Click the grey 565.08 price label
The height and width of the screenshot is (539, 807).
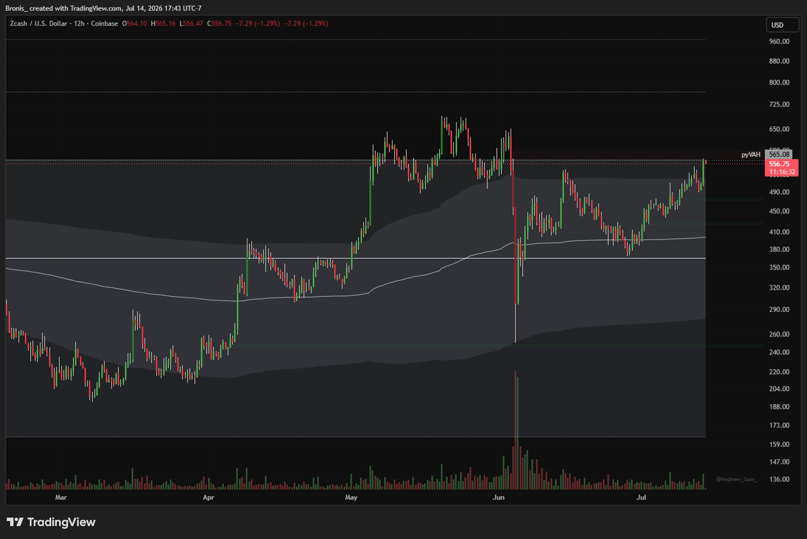[x=779, y=155]
